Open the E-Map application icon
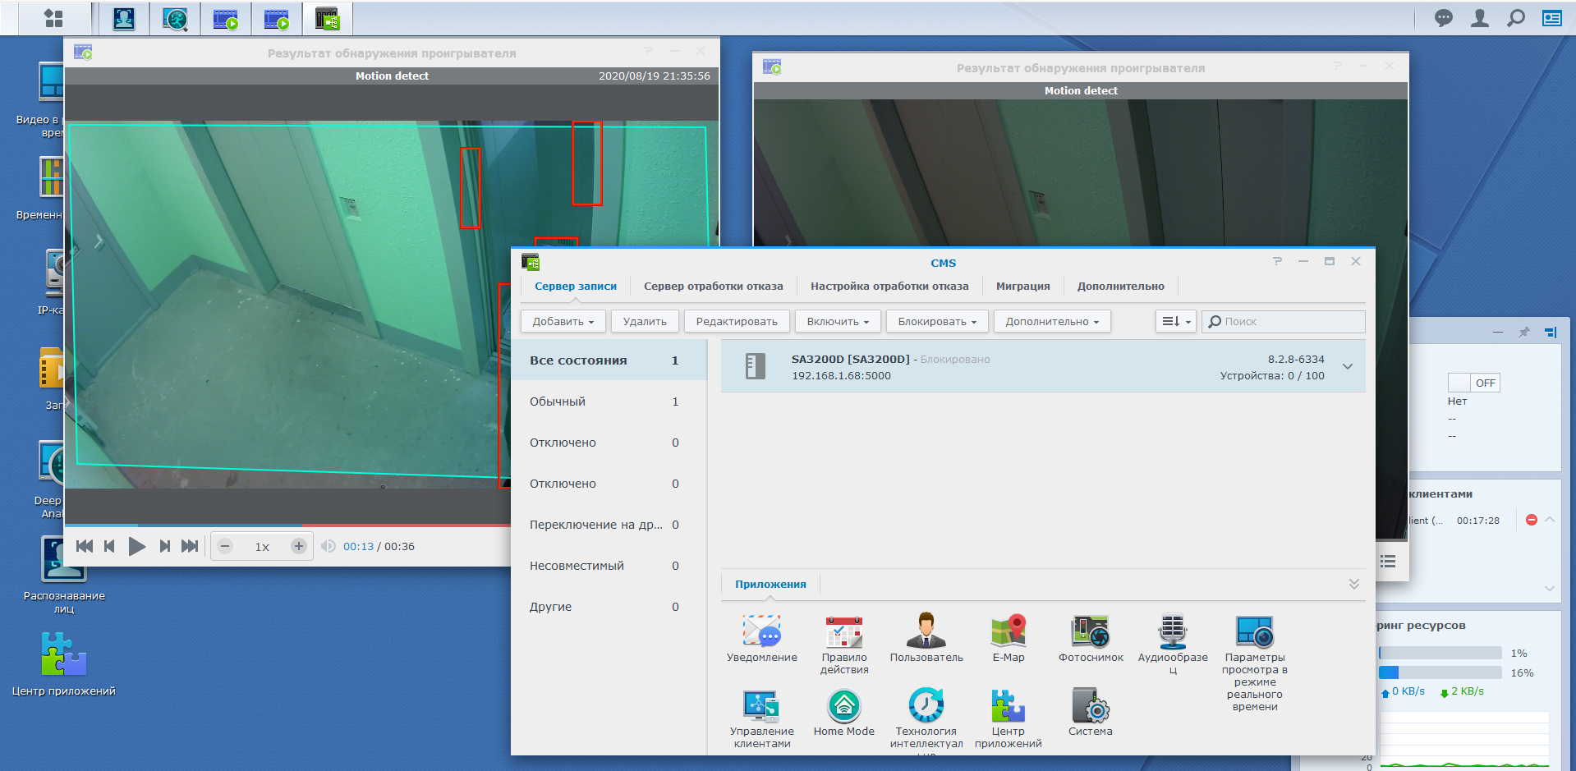This screenshot has width=1576, height=771. tap(1008, 633)
